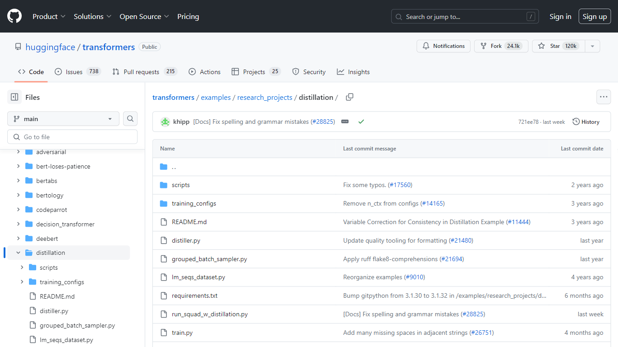This screenshot has width=618, height=347.
Task: Open run_squad_w_distillation.py in the file table
Action: coord(209,314)
